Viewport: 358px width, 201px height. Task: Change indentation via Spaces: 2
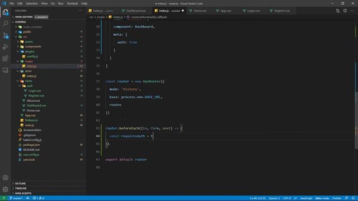tap(274, 198)
